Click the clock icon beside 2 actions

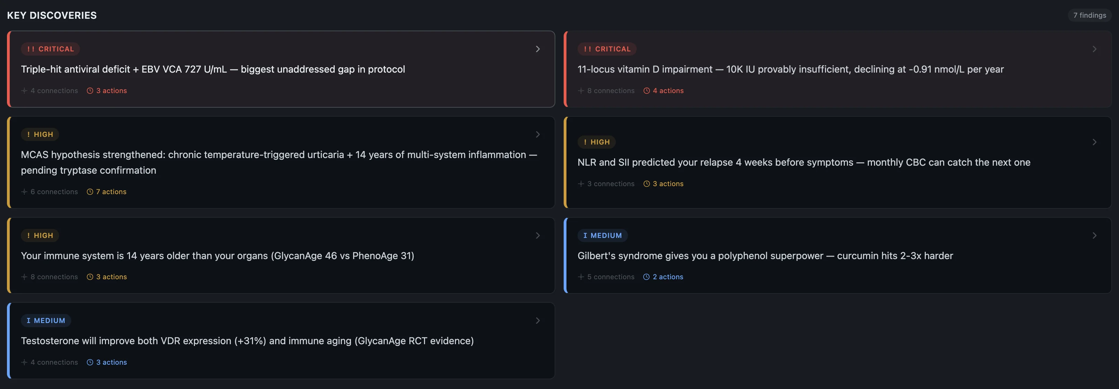pos(646,277)
